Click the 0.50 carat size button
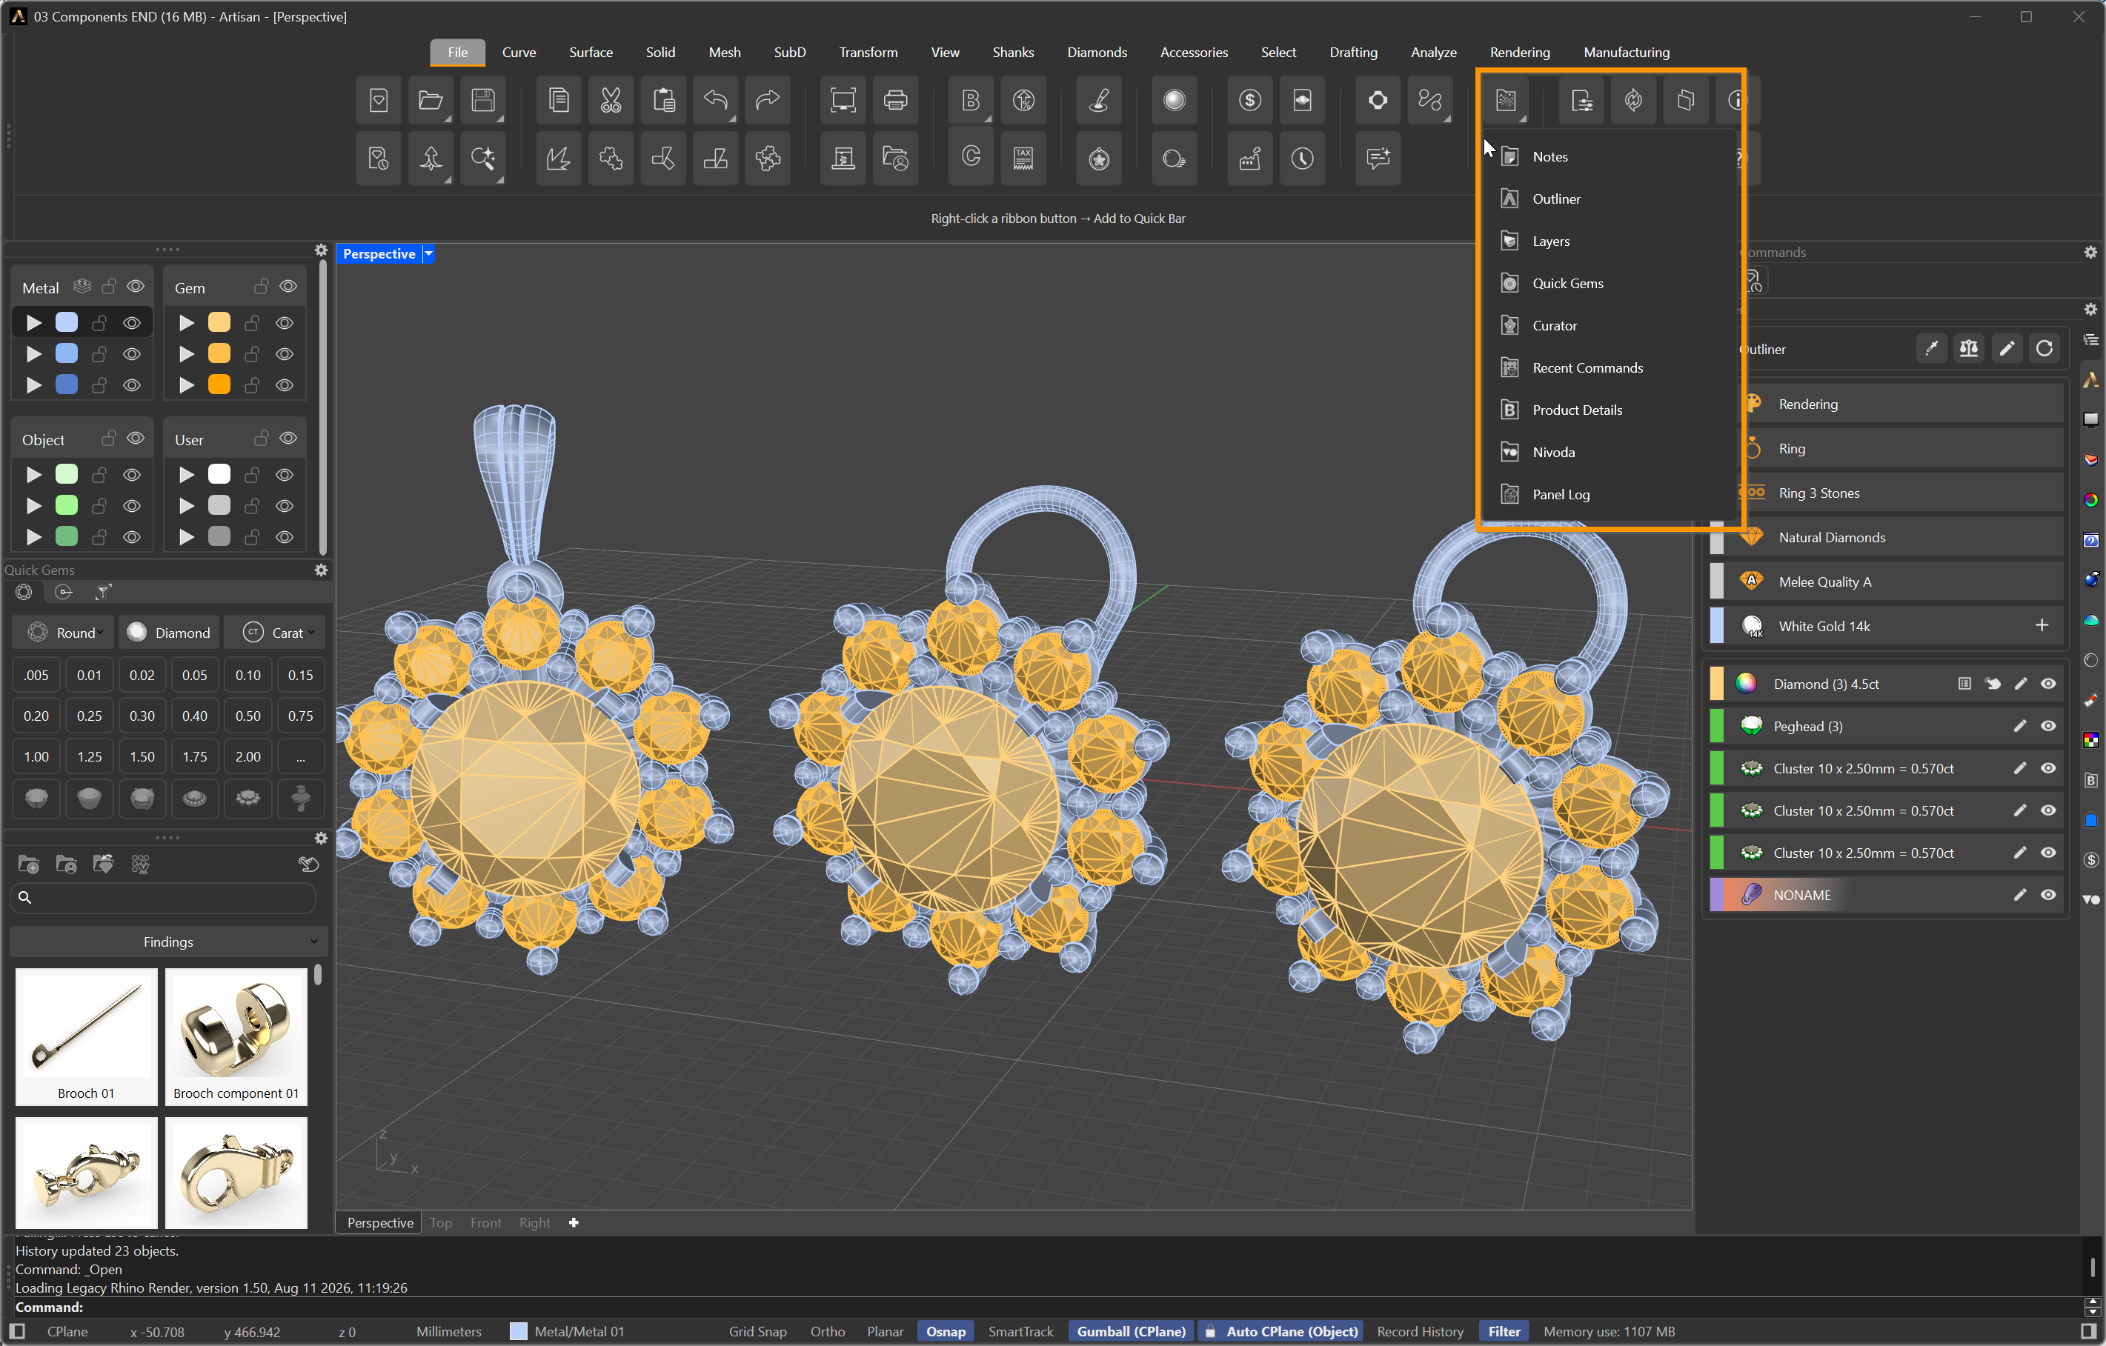2106x1346 pixels. 248,716
